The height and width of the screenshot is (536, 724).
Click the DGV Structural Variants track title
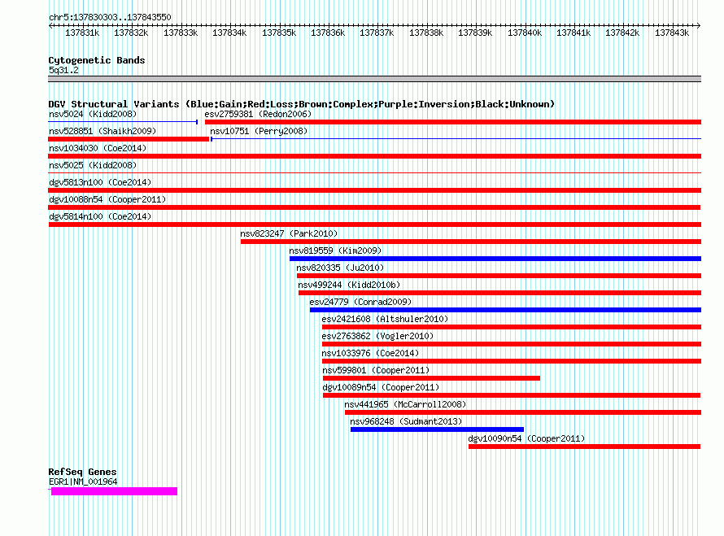(x=302, y=104)
